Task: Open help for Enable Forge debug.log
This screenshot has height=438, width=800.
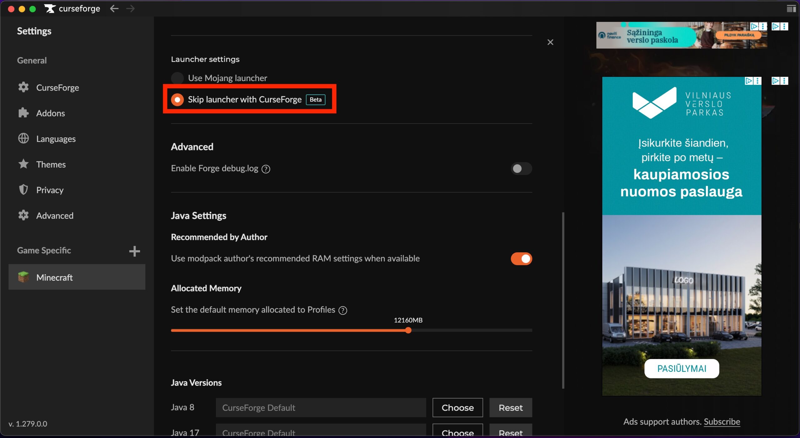Action: pyautogui.click(x=266, y=169)
